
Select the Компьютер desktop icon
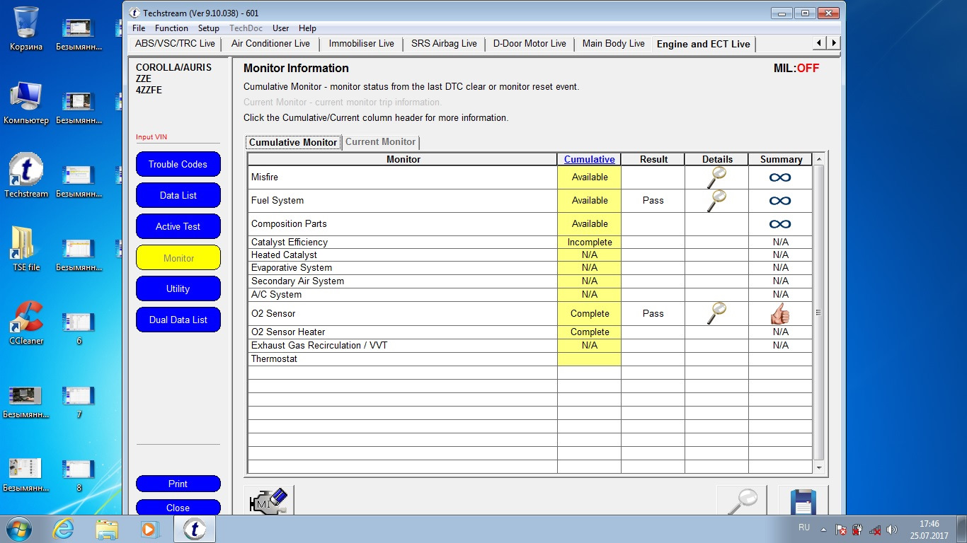pos(26,103)
